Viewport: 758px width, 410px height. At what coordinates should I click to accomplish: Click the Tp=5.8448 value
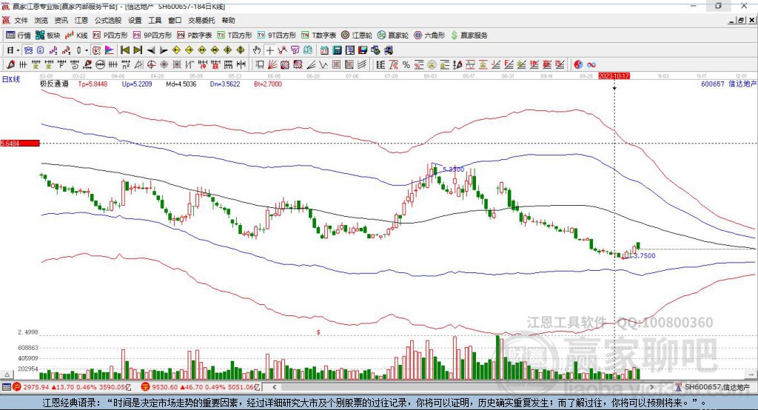point(93,84)
